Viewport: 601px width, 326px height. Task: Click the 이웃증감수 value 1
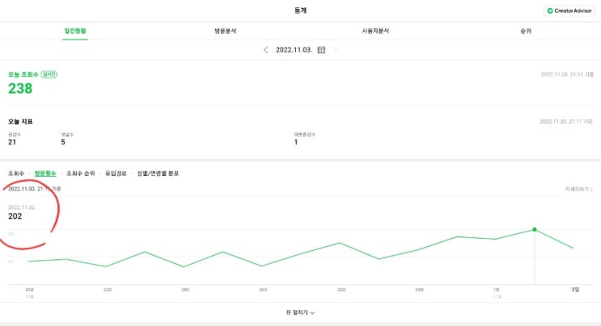tap(296, 142)
